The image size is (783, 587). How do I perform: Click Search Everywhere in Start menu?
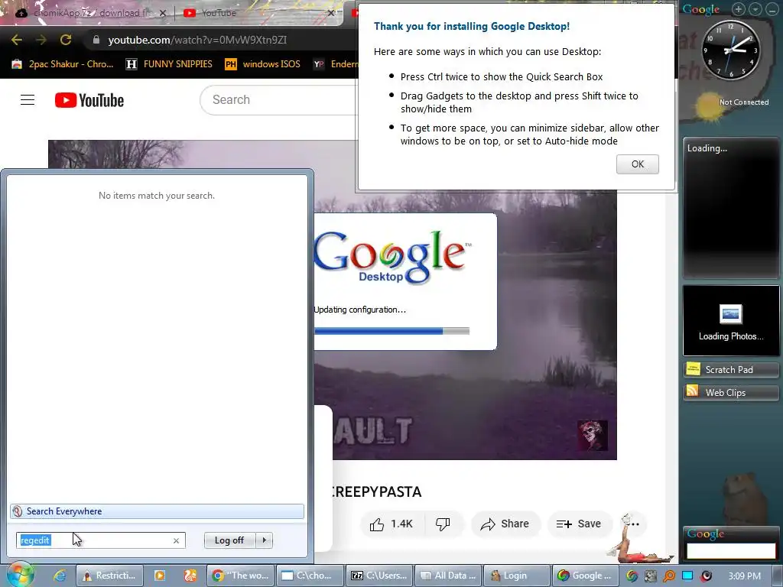pos(157,511)
